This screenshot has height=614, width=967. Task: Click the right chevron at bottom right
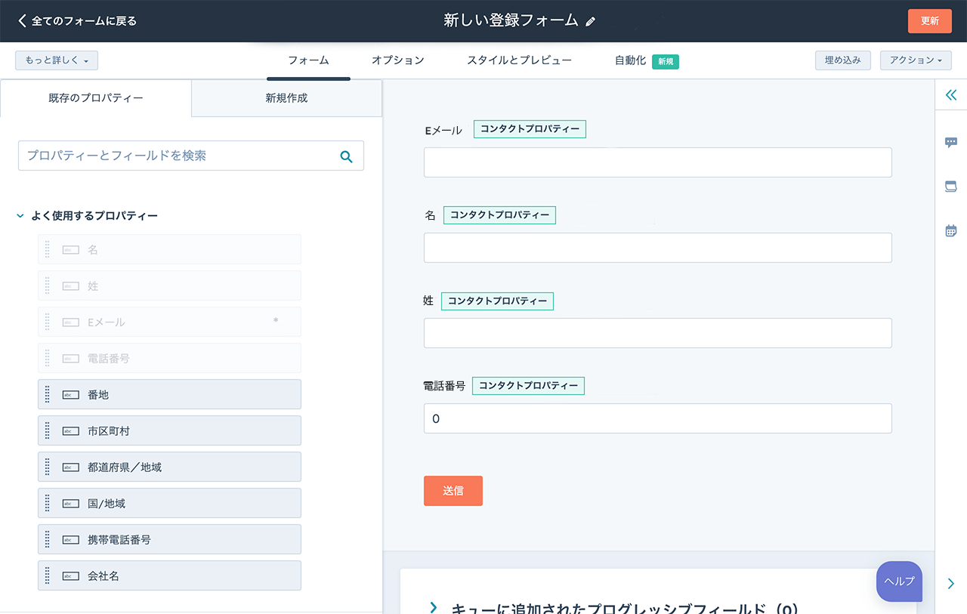[x=950, y=583]
